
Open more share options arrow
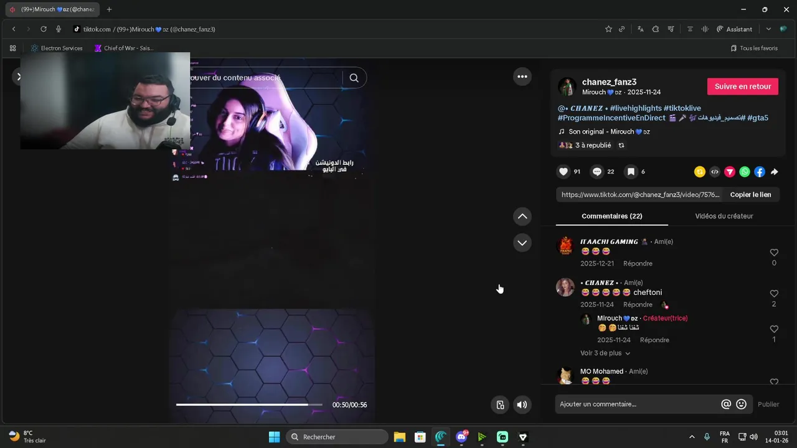775,172
